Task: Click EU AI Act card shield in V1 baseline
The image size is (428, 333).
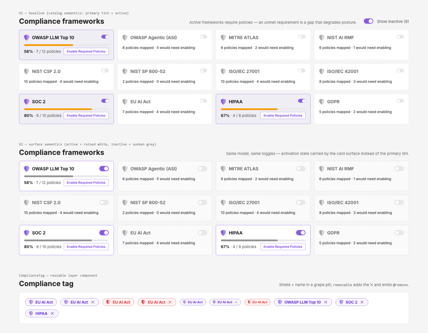Action: [125, 102]
